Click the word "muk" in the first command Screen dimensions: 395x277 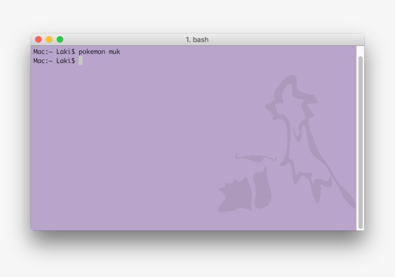pyautogui.click(x=115, y=52)
